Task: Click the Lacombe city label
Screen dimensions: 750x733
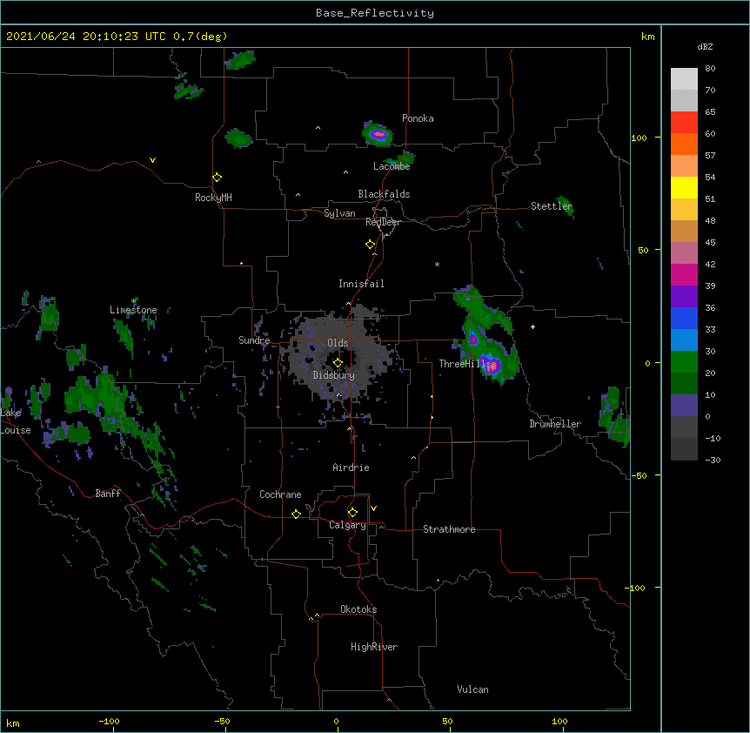Action: 392,166
